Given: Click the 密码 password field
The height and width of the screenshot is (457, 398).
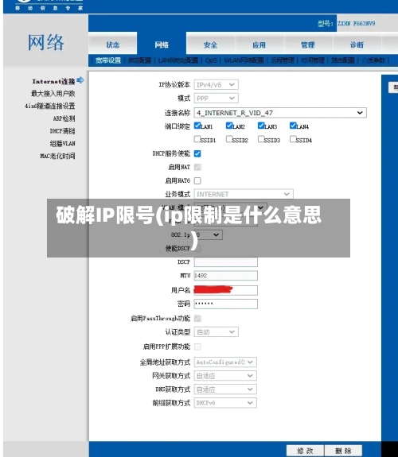Looking at the screenshot, I should coord(226,304).
